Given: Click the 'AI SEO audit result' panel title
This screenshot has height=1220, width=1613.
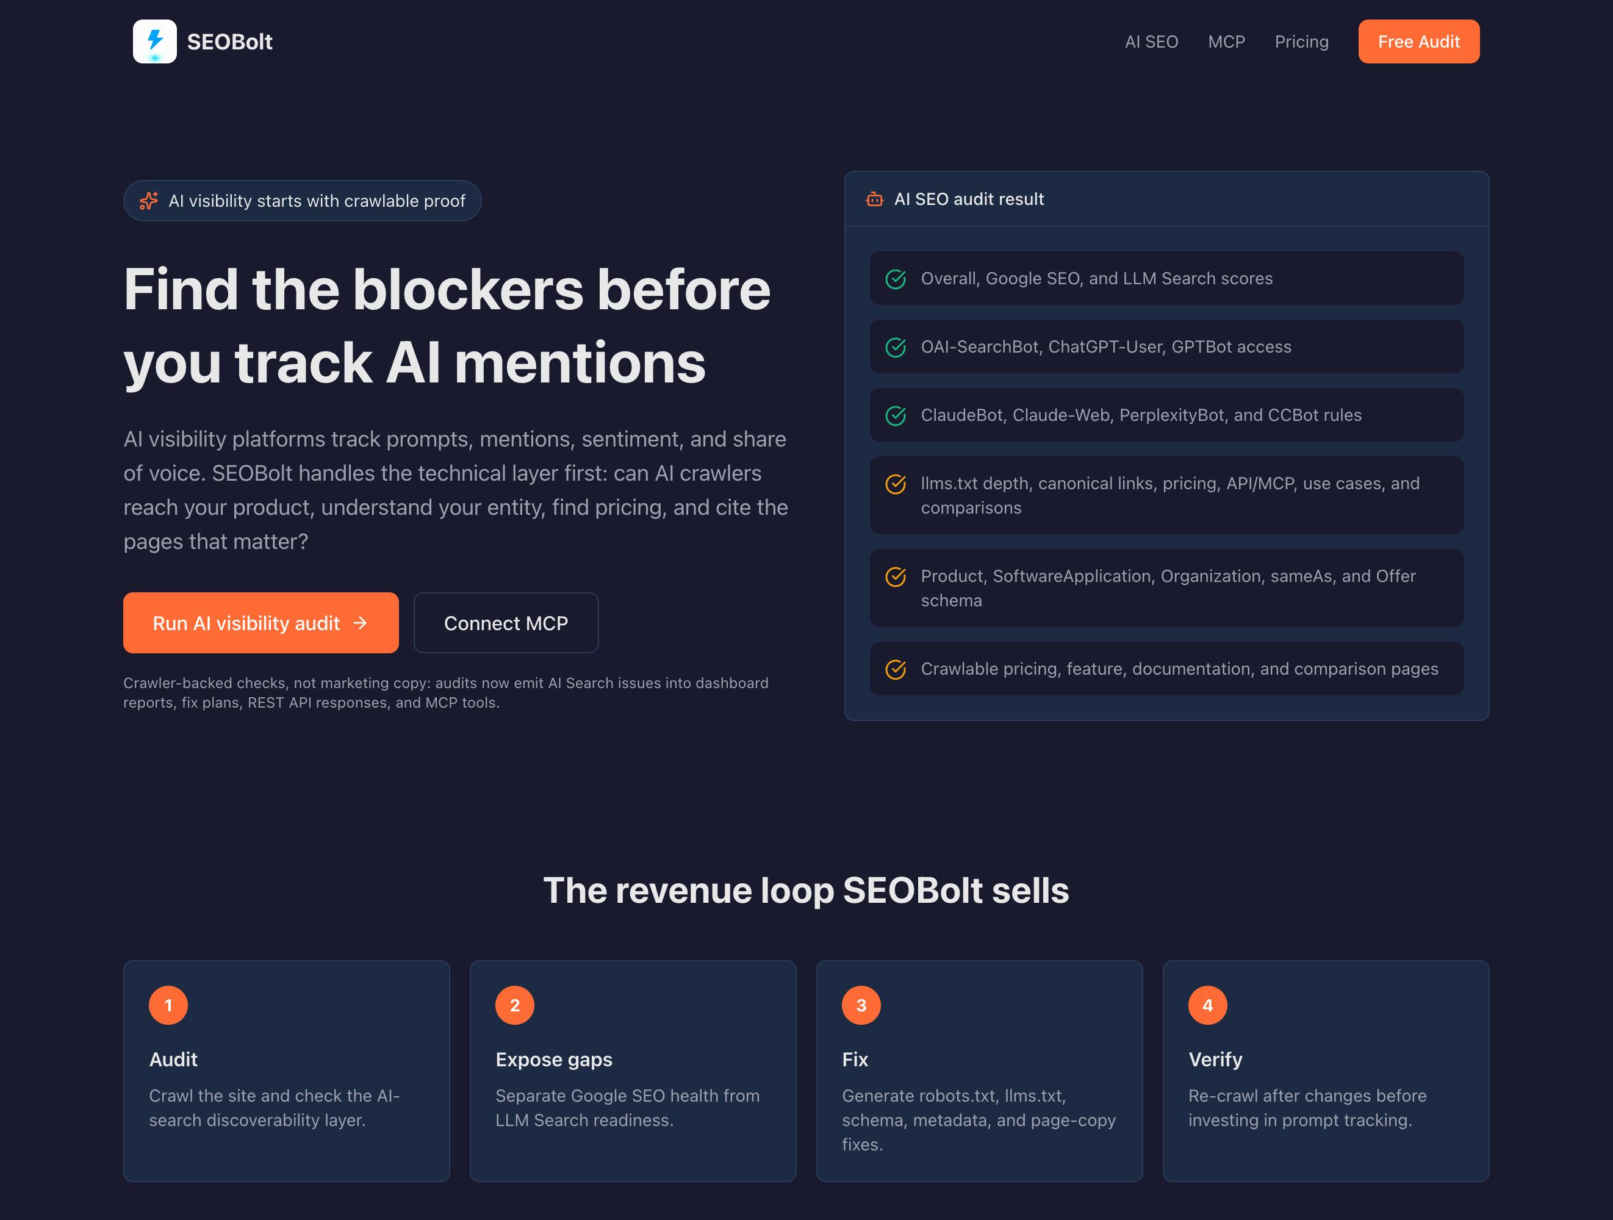Looking at the screenshot, I should point(969,199).
